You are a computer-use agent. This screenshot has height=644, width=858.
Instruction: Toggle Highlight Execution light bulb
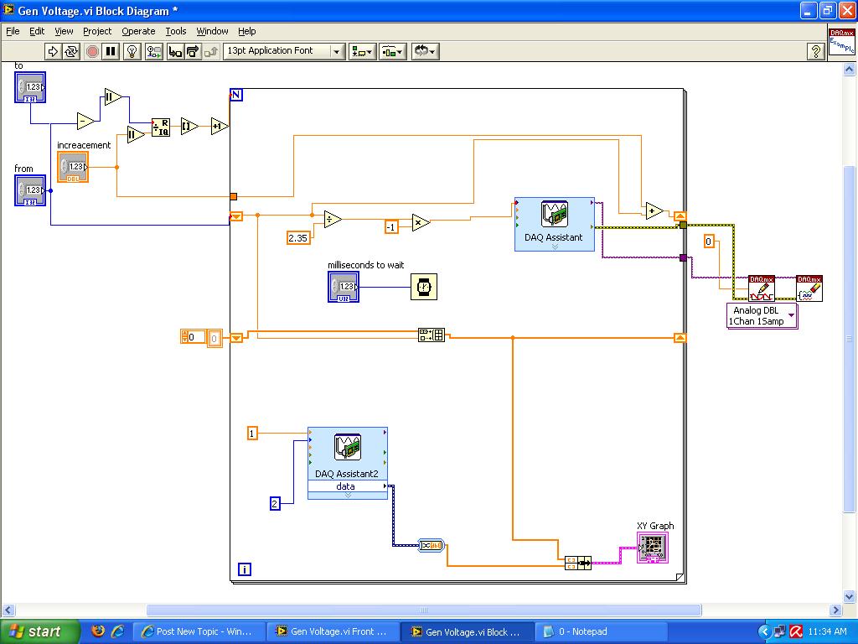coord(132,51)
